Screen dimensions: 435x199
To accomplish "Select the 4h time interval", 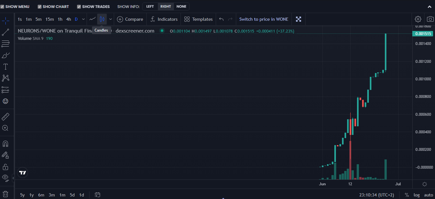I will pyautogui.click(x=69, y=19).
